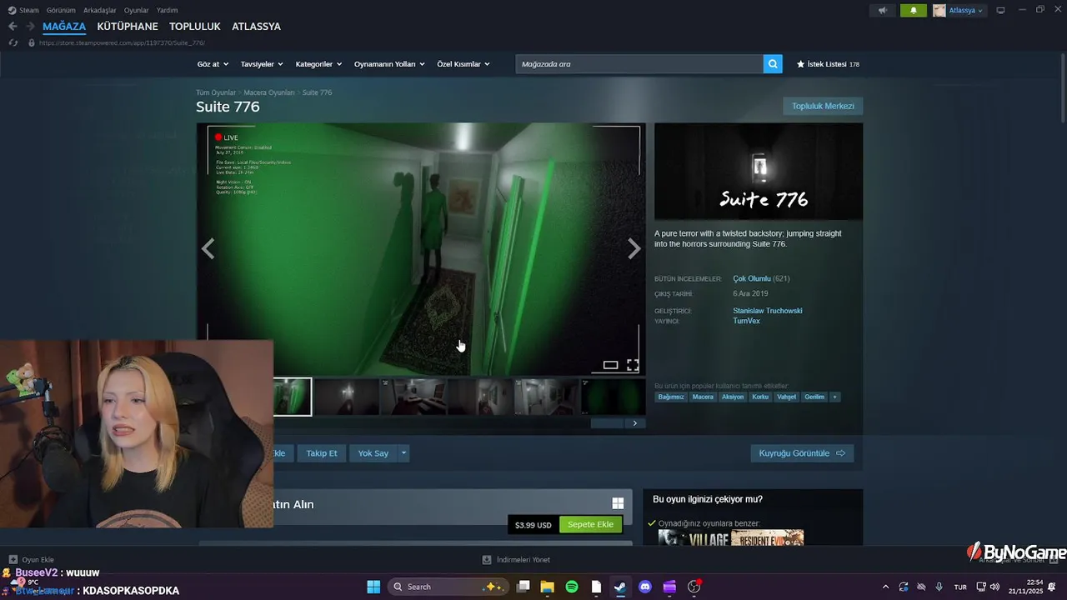Expand the Göz at dropdown
Image resolution: width=1067 pixels, height=600 pixels.
point(213,64)
